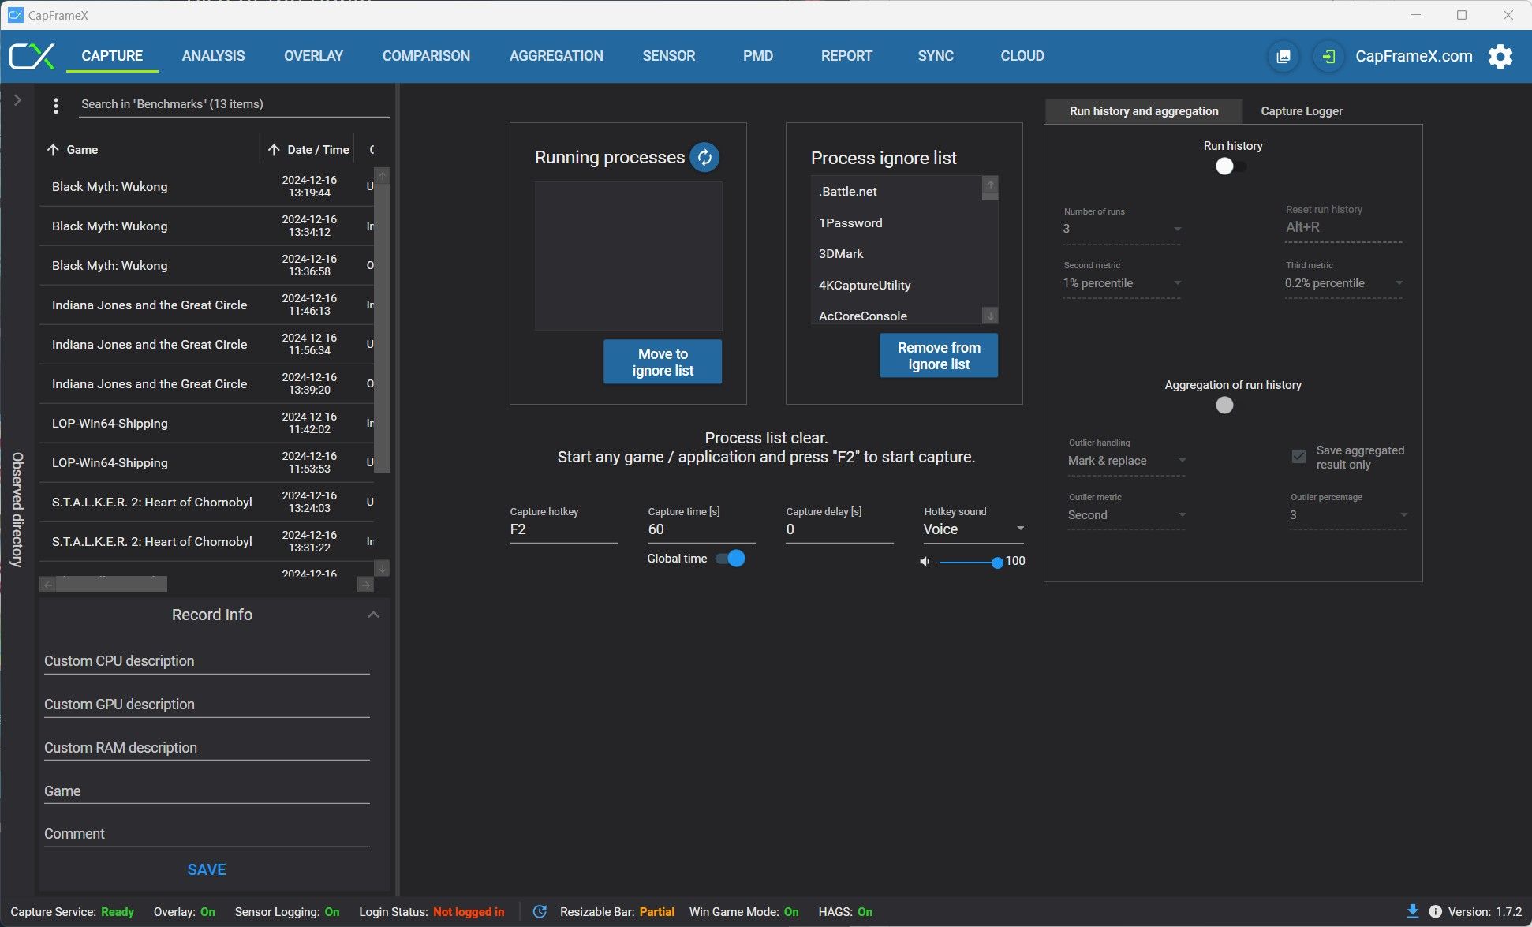Click the Capture hotkey field
The width and height of the screenshot is (1532, 927).
pos(563,530)
